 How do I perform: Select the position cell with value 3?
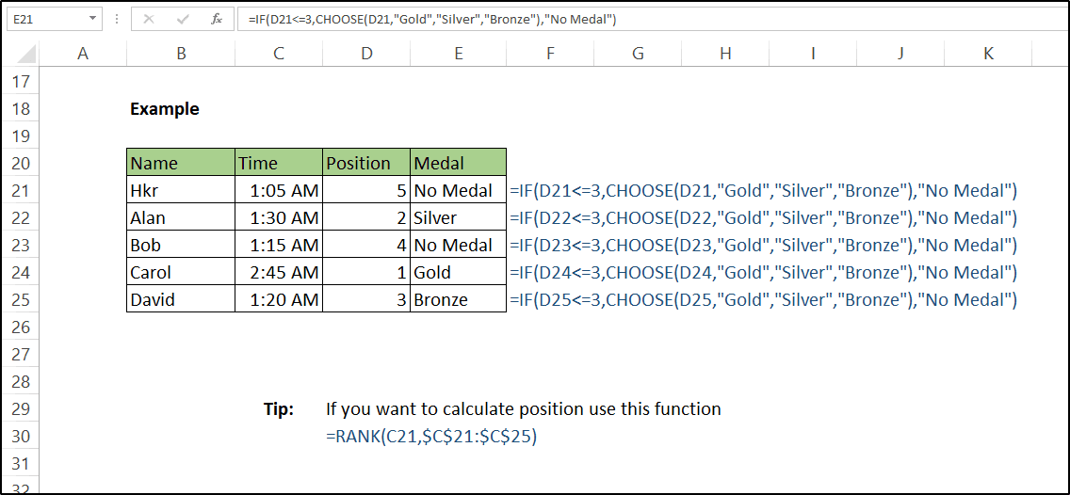click(x=366, y=300)
